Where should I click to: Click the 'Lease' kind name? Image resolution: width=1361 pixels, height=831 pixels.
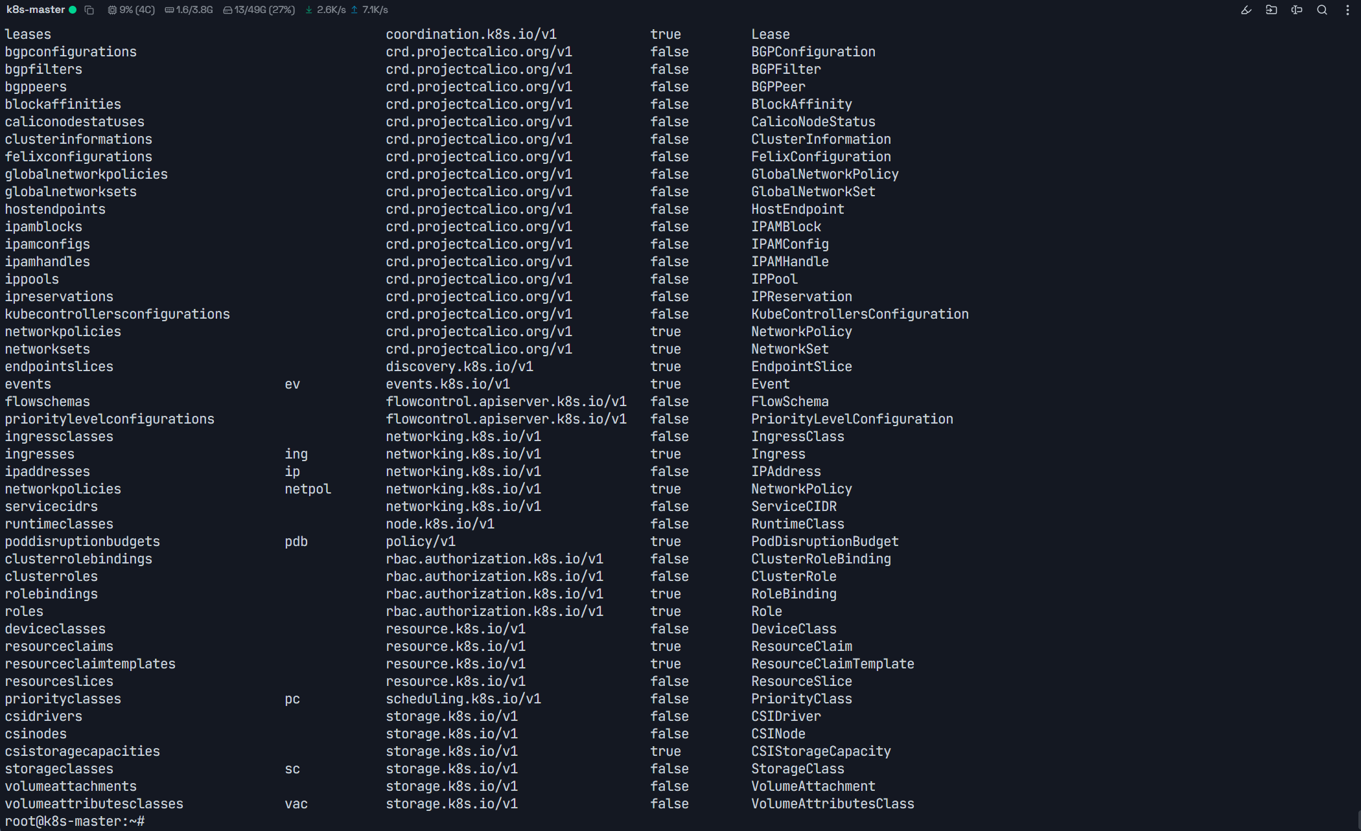click(771, 34)
